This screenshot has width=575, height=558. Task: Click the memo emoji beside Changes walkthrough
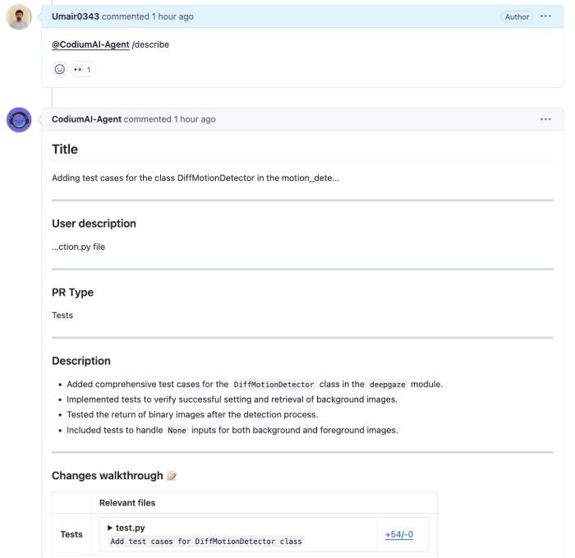click(172, 476)
